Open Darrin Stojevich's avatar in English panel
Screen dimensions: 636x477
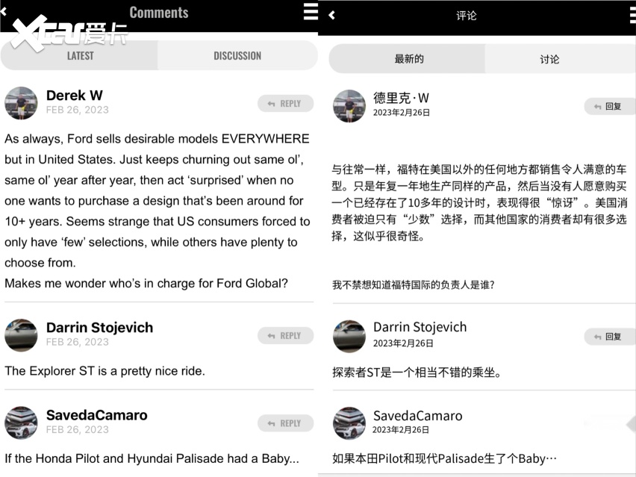point(21,335)
